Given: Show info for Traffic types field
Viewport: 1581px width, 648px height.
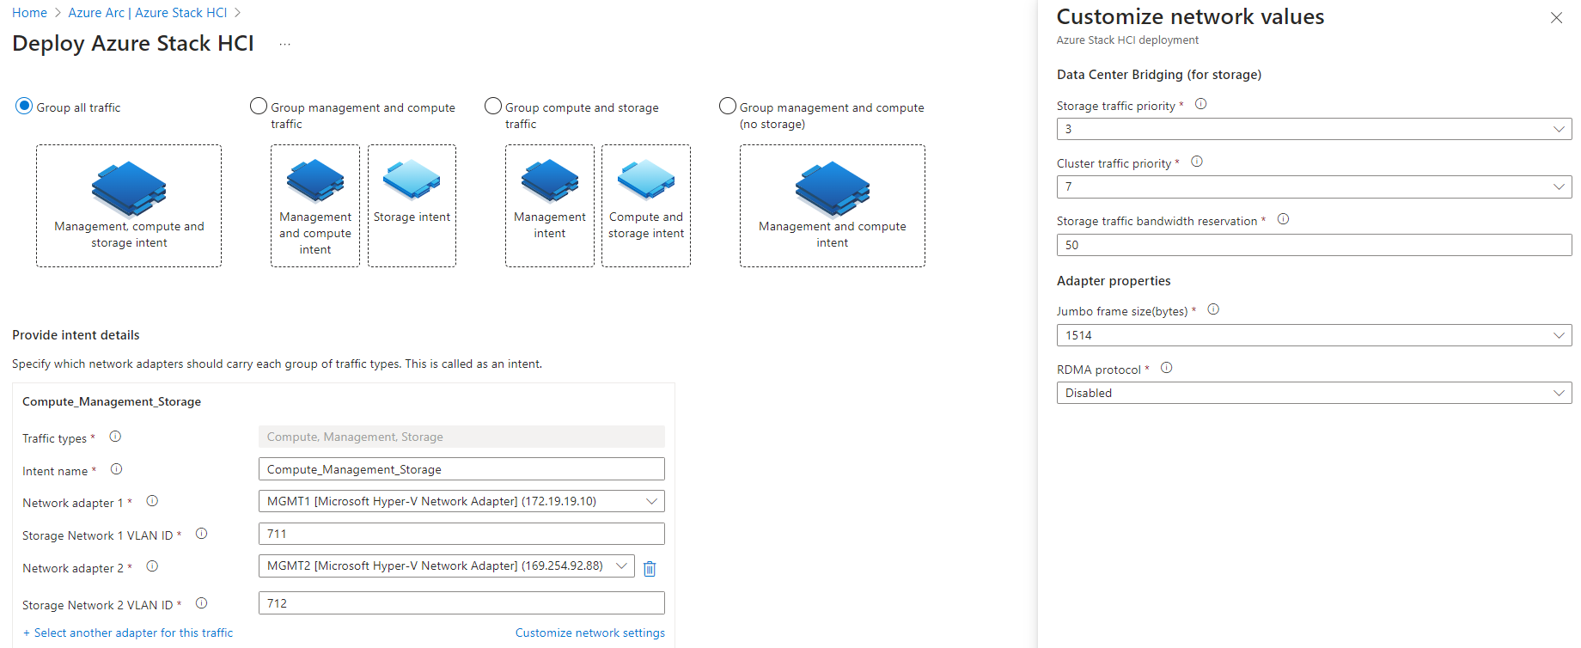Looking at the screenshot, I should click(115, 437).
